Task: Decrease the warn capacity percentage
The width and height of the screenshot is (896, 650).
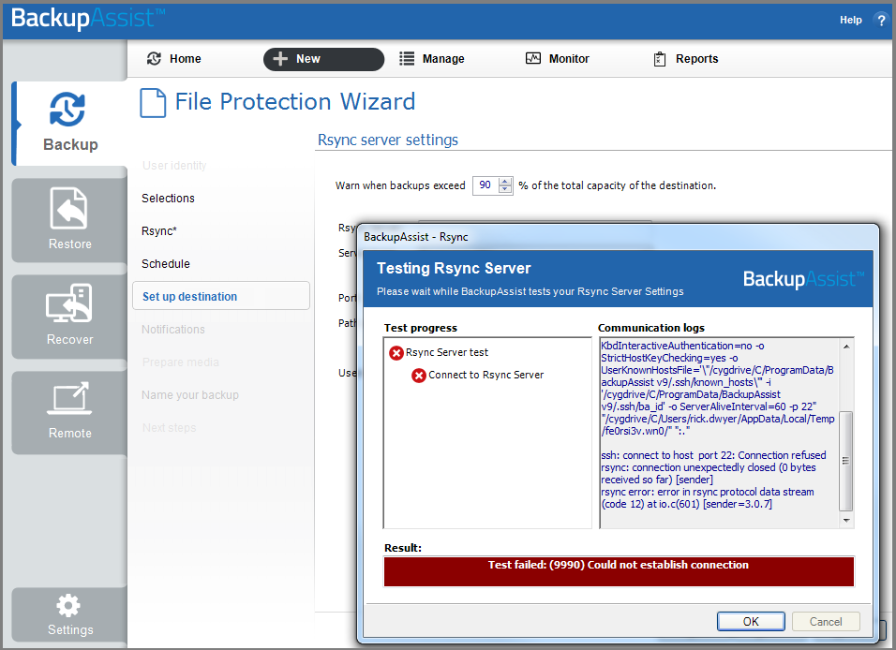Action: pyautogui.click(x=505, y=189)
